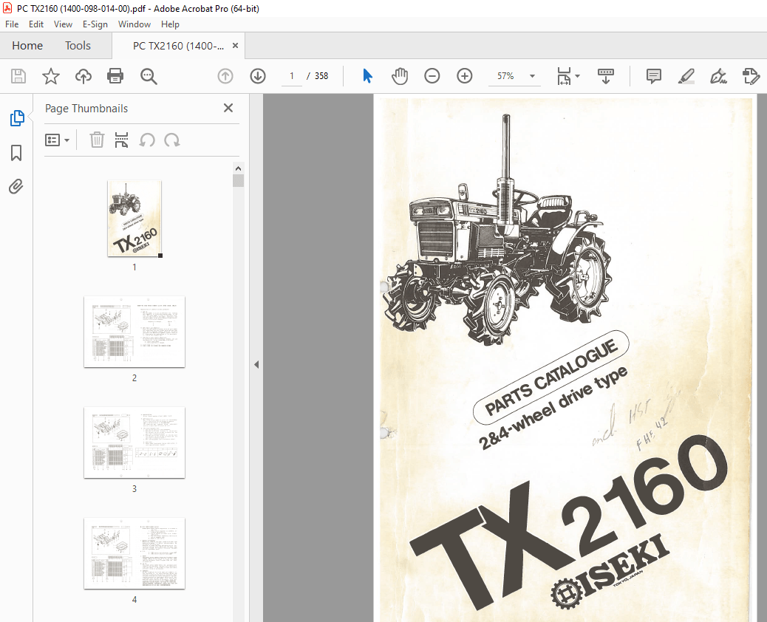Select page 3 thumbnail
This screenshot has height=622, width=767.
tap(134, 443)
